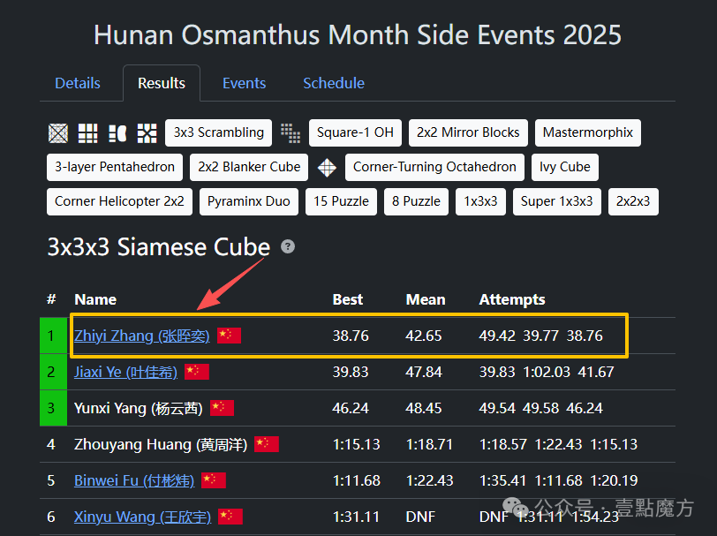This screenshot has height=536, width=717.
Task: Click the 3x3 grid cube event icon
Action: click(88, 133)
